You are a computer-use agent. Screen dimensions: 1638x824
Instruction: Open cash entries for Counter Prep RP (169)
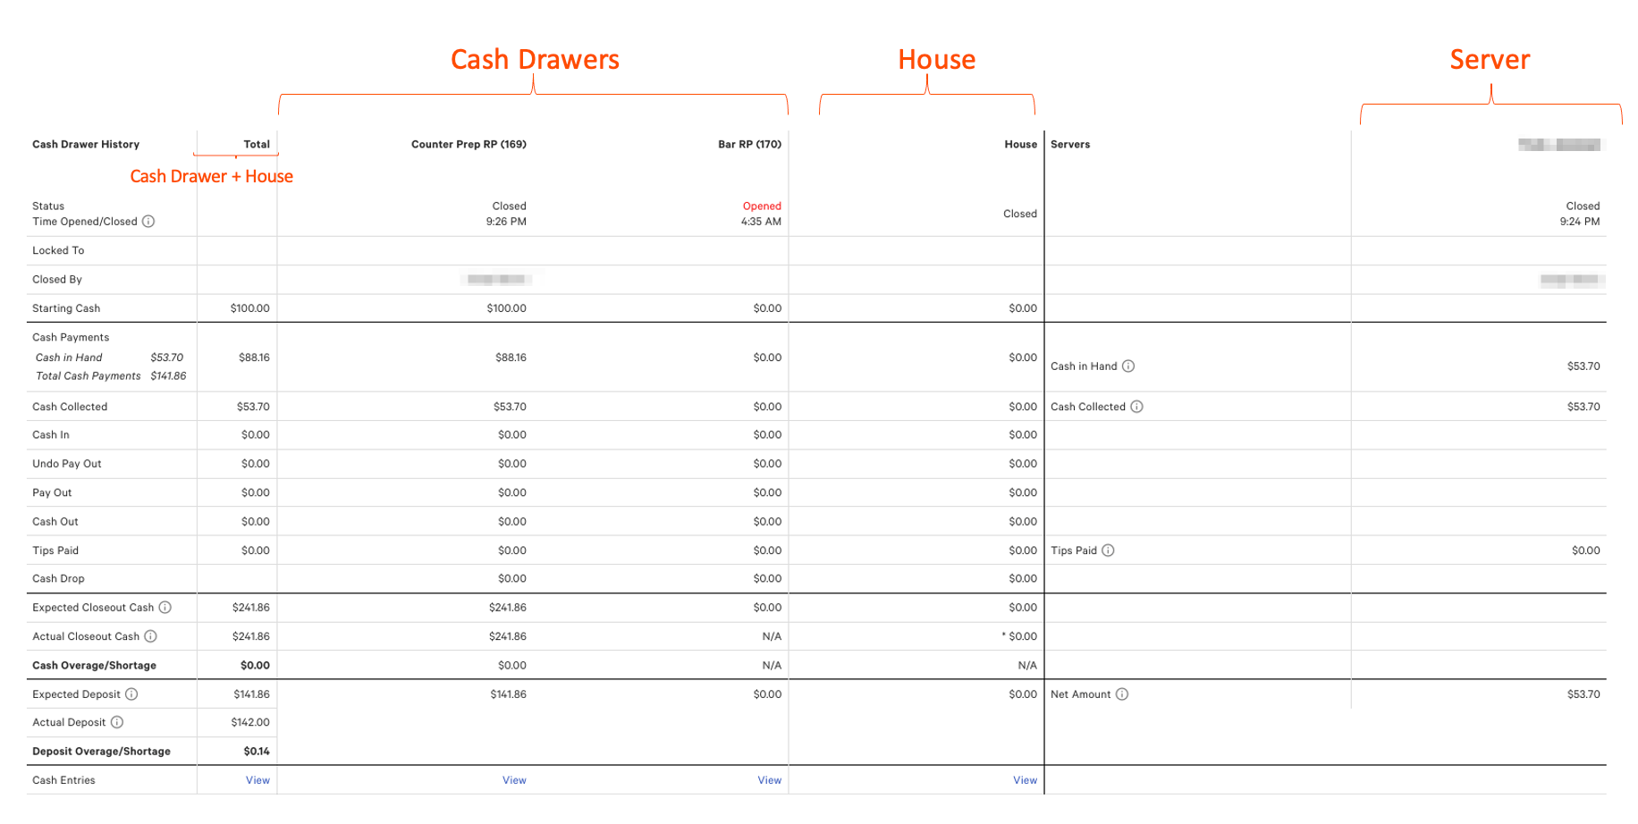point(513,779)
